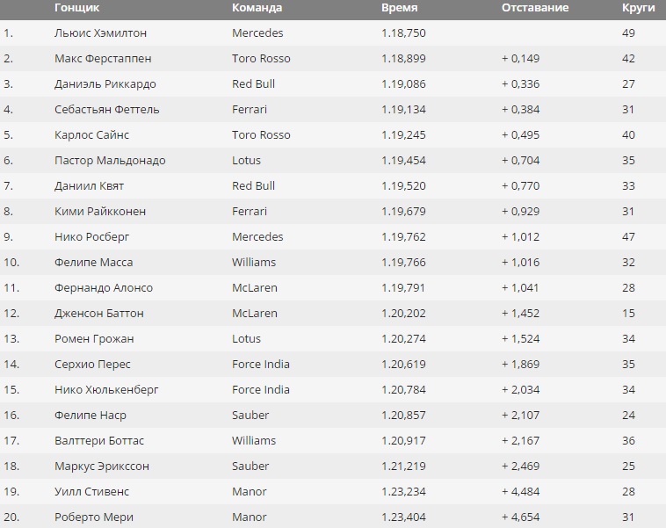Click Williams team in Фелипе Масса row
This screenshot has width=666, height=528.
(254, 263)
